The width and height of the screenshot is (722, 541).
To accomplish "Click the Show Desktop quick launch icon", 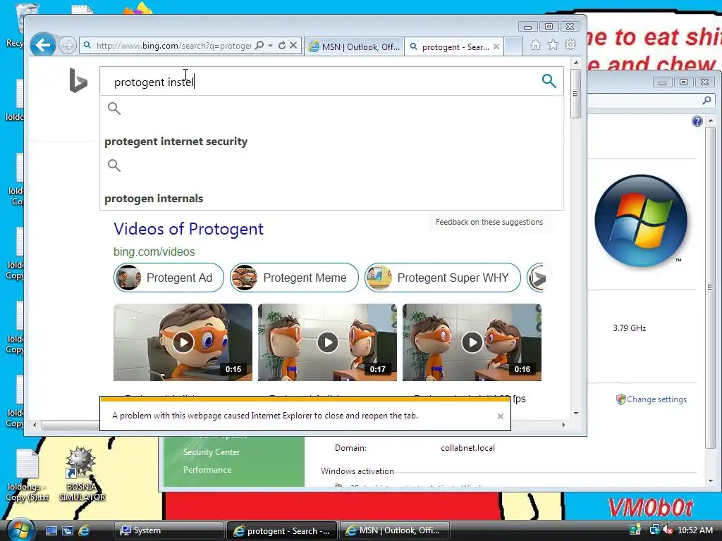I will tap(51, 530).
